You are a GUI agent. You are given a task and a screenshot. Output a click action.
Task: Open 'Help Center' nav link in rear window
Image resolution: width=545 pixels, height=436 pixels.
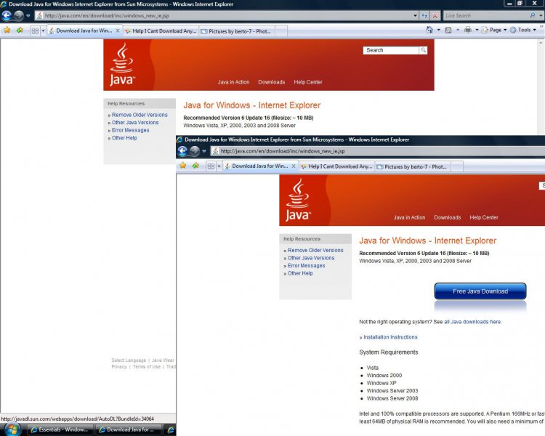(x=308, y=82)
